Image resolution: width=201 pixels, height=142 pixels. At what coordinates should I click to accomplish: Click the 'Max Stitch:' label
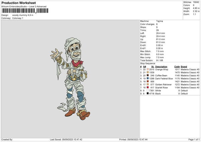pos(145,51)
